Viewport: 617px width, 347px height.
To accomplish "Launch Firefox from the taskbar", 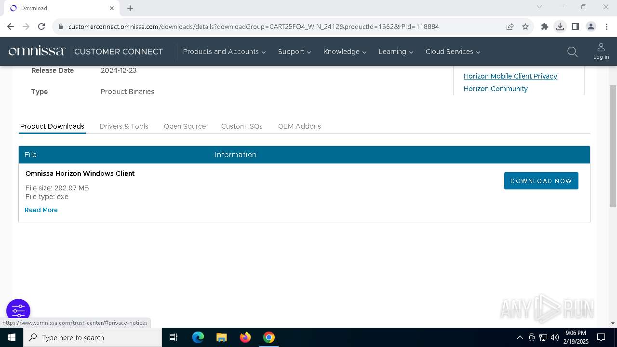I will 245,337.
